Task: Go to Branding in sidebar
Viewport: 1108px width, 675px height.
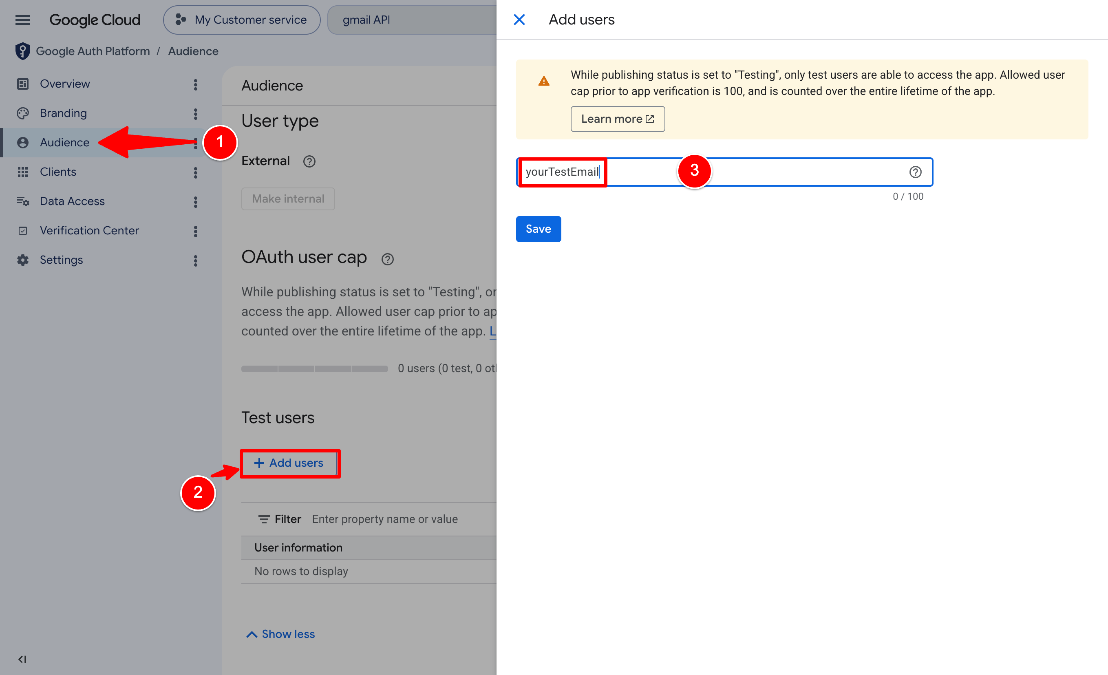Action: [x=64, y=113]
